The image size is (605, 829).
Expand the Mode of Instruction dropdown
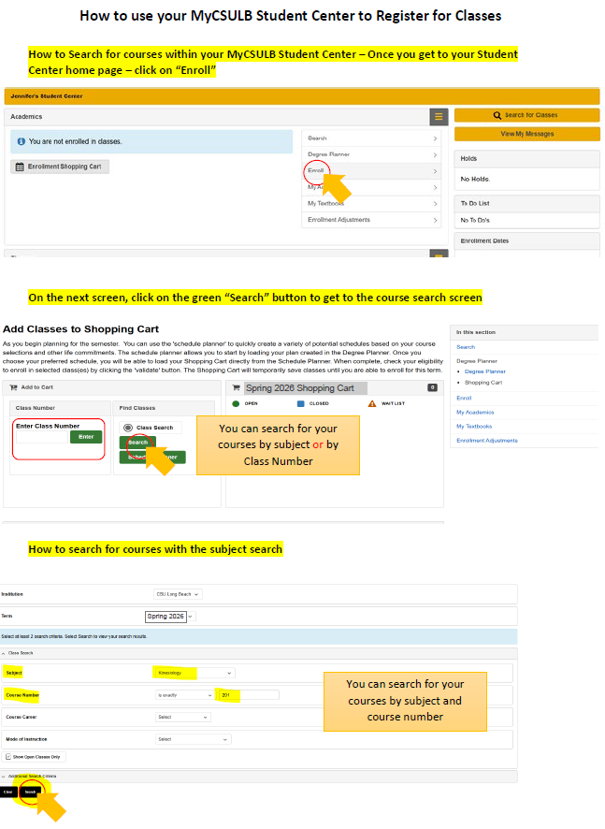[x=193, y=739]
